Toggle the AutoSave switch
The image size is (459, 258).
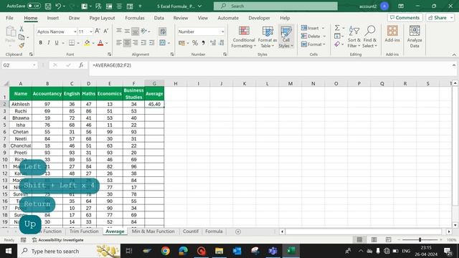pos(34,6)
